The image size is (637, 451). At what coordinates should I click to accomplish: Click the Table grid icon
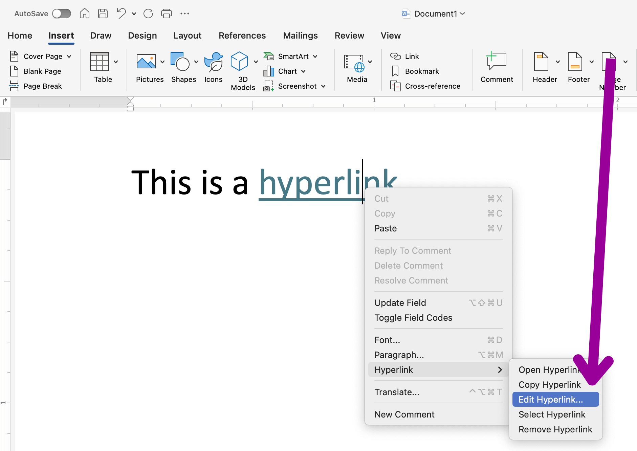100,62
